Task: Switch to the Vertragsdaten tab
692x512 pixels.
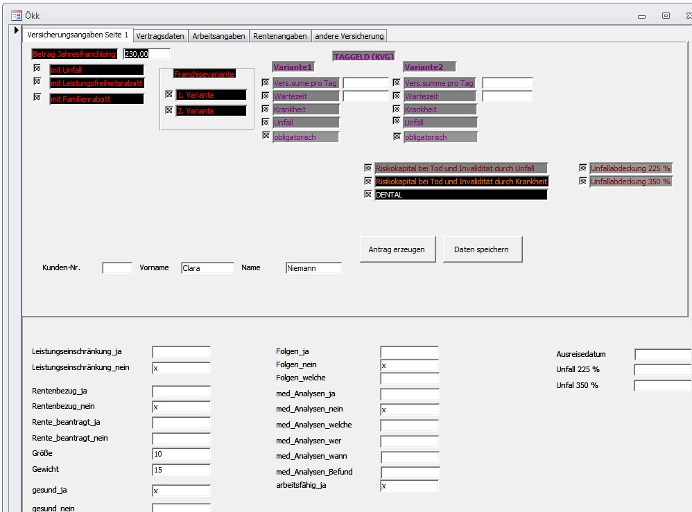Action: point(160,35)
